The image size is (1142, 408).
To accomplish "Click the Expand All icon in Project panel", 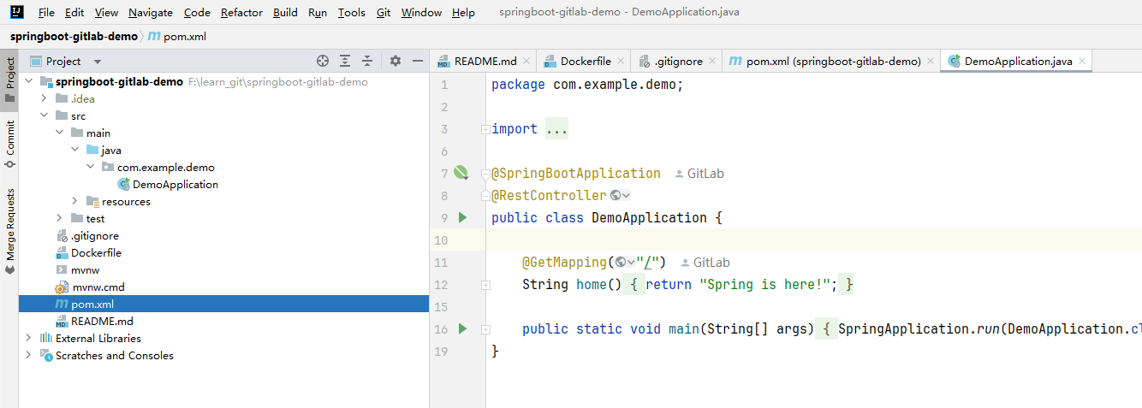I will coord(345,61).
